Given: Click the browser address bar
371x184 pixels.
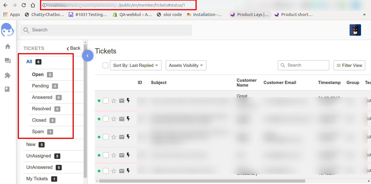Looking at the screenshot, I should pos(119,5).
